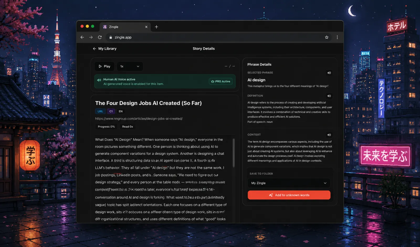Click the selected phrase AI design
Screen dimensions: 420x247
pos(256,80)
